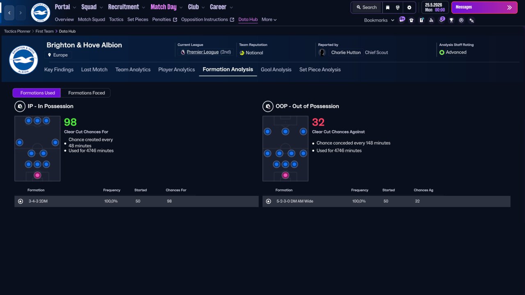Screen dimensions: 525x295
Task: Click the Search field
Action: pos(366,7)
